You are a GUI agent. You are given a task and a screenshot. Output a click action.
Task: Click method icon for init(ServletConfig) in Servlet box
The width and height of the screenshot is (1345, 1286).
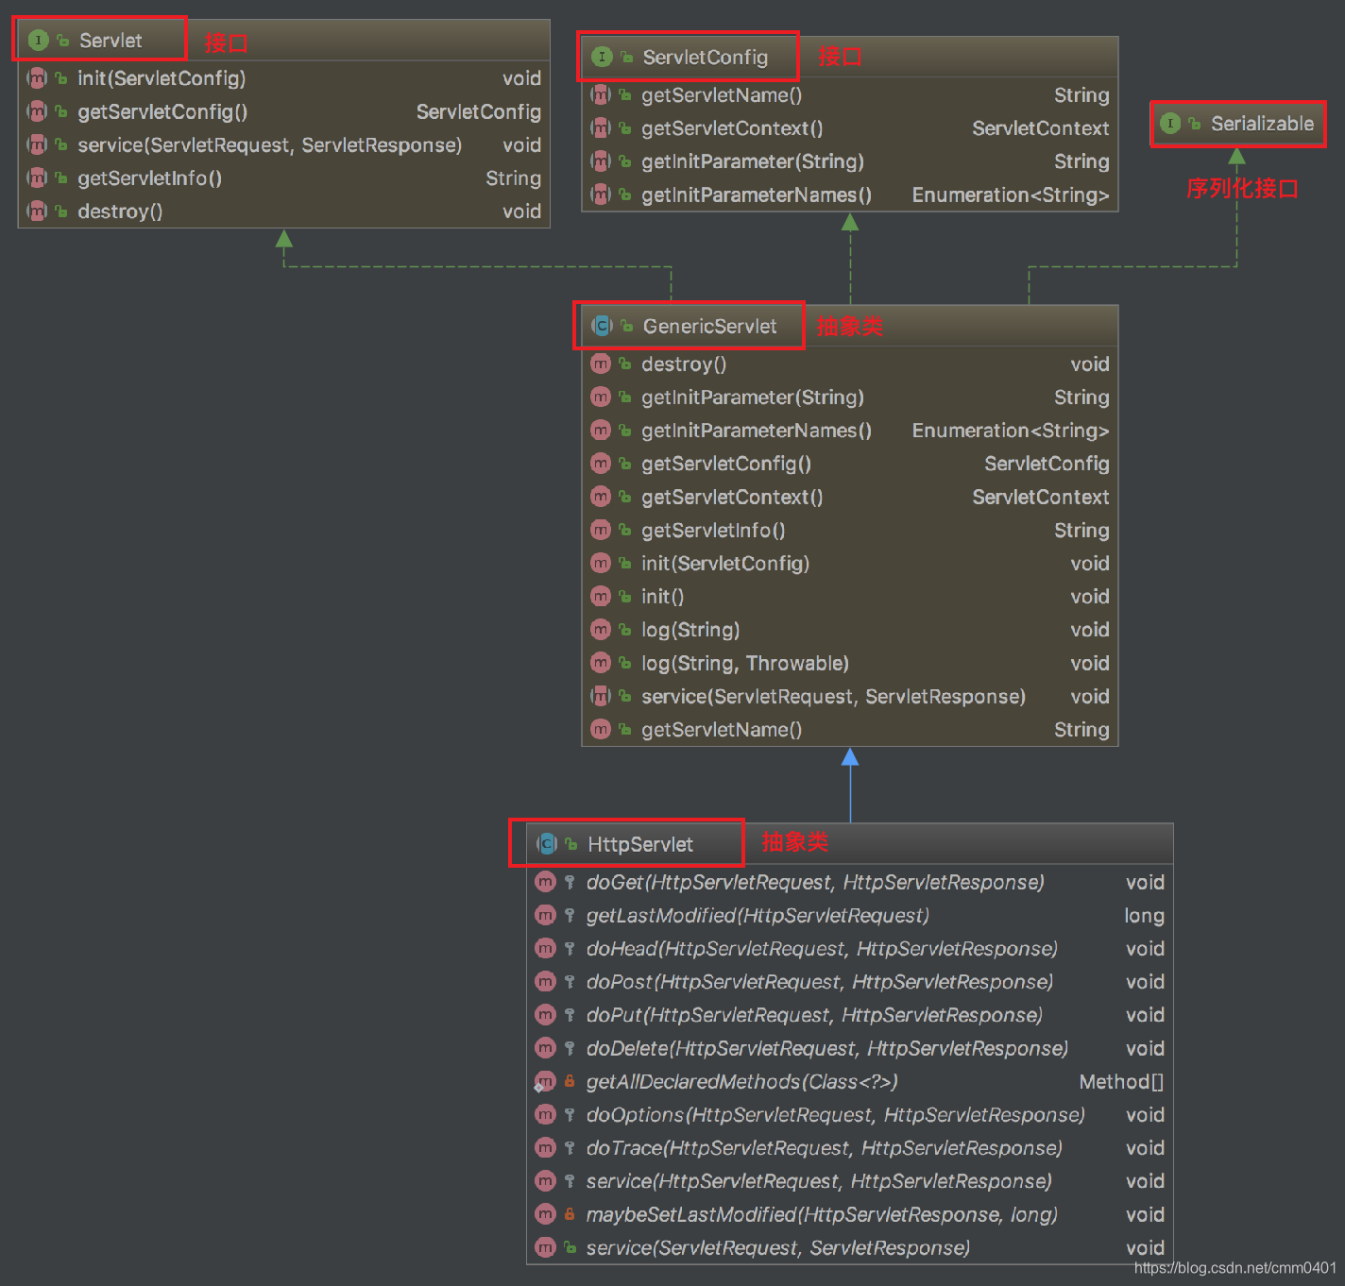pos(37,78)
